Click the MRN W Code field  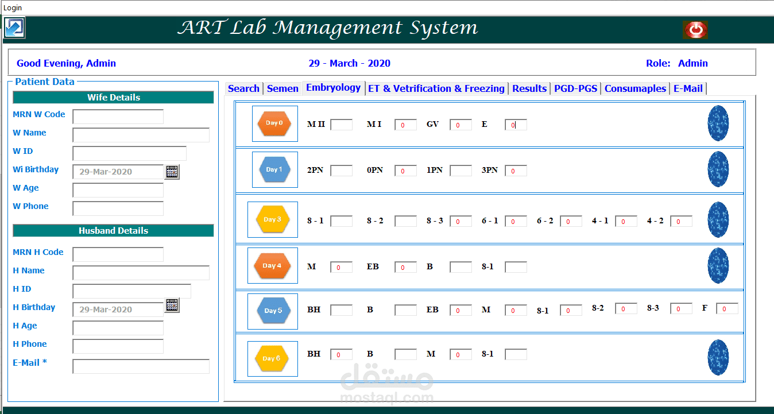tap(118, 117)
